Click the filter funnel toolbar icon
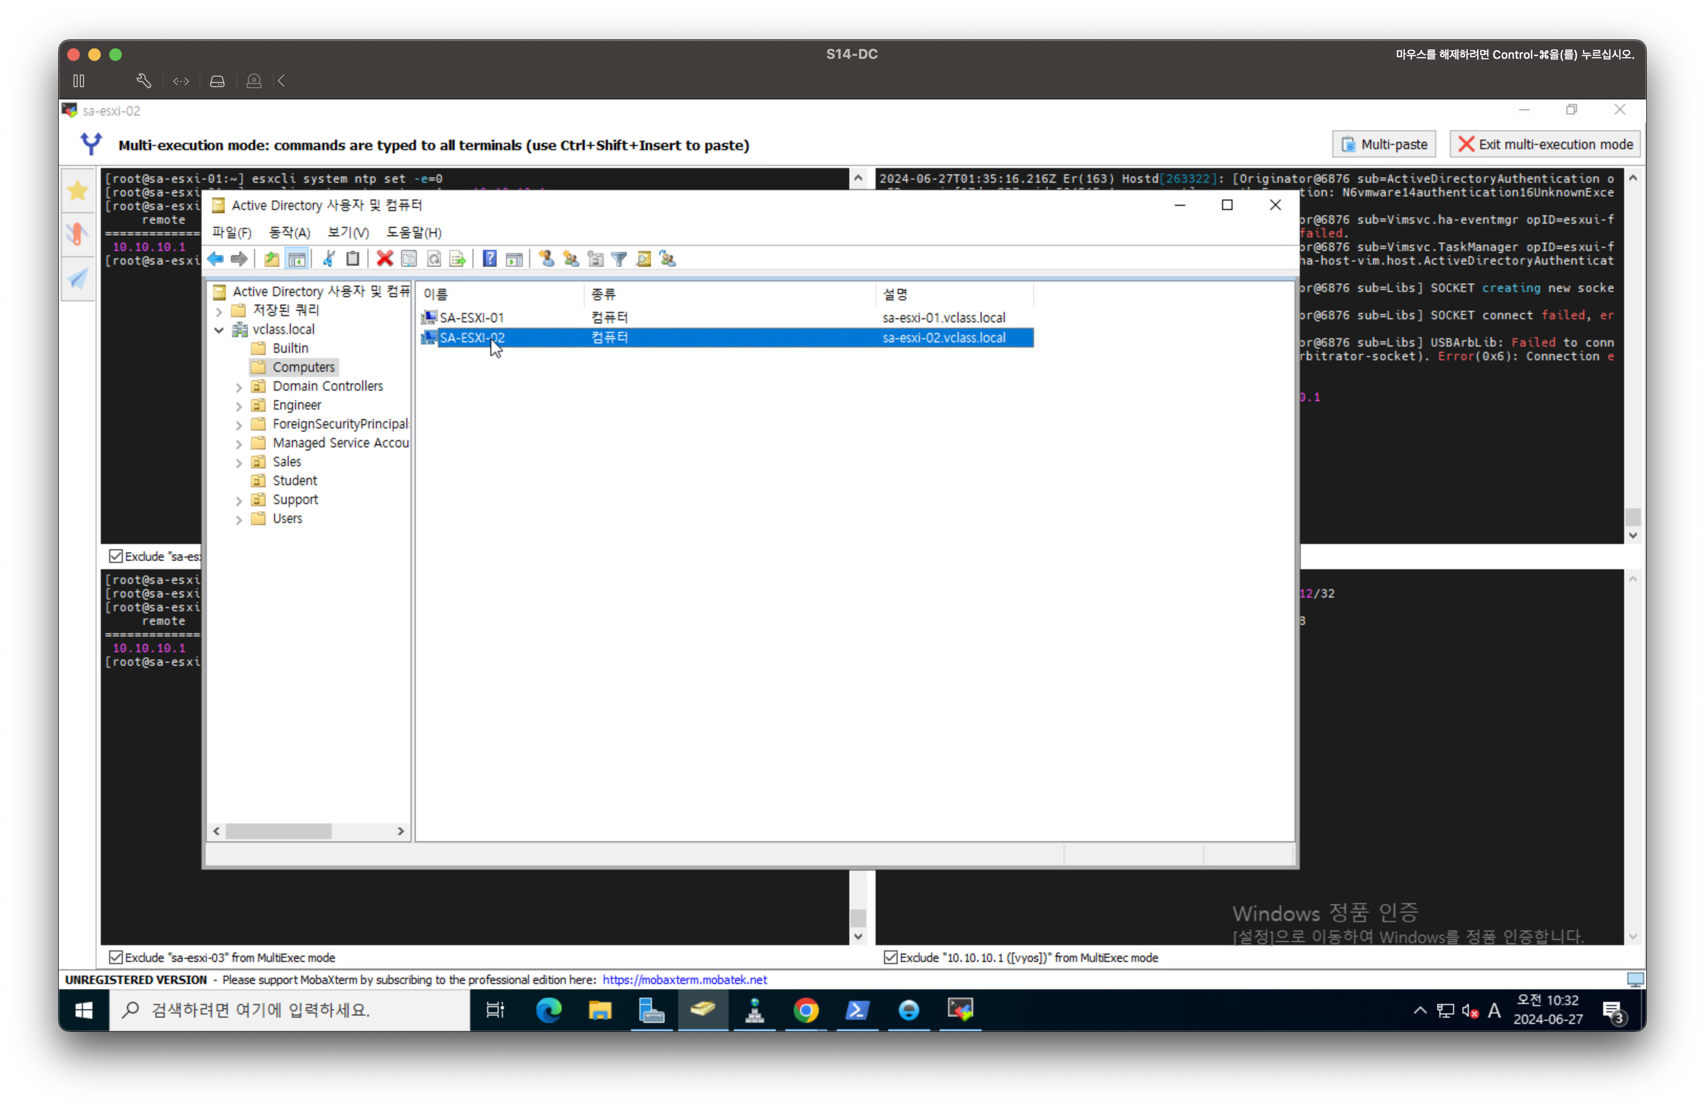This screenshot has height=1109, width=1705. pos(619,259)
